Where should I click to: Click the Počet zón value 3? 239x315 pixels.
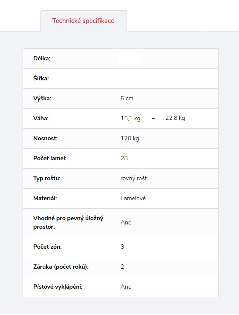tap(122, 247)
